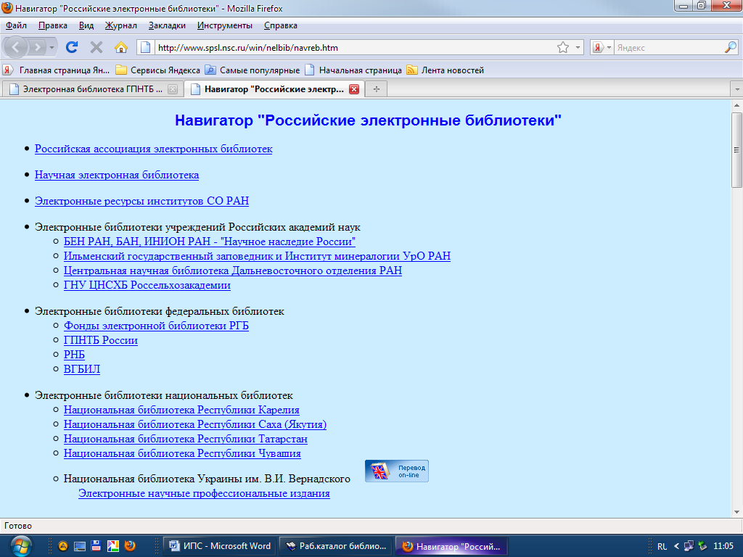The height and width of the screenshot is (557, 743).
Task: Open the navigation history dropdown arrow
Action: click(52, 47)
